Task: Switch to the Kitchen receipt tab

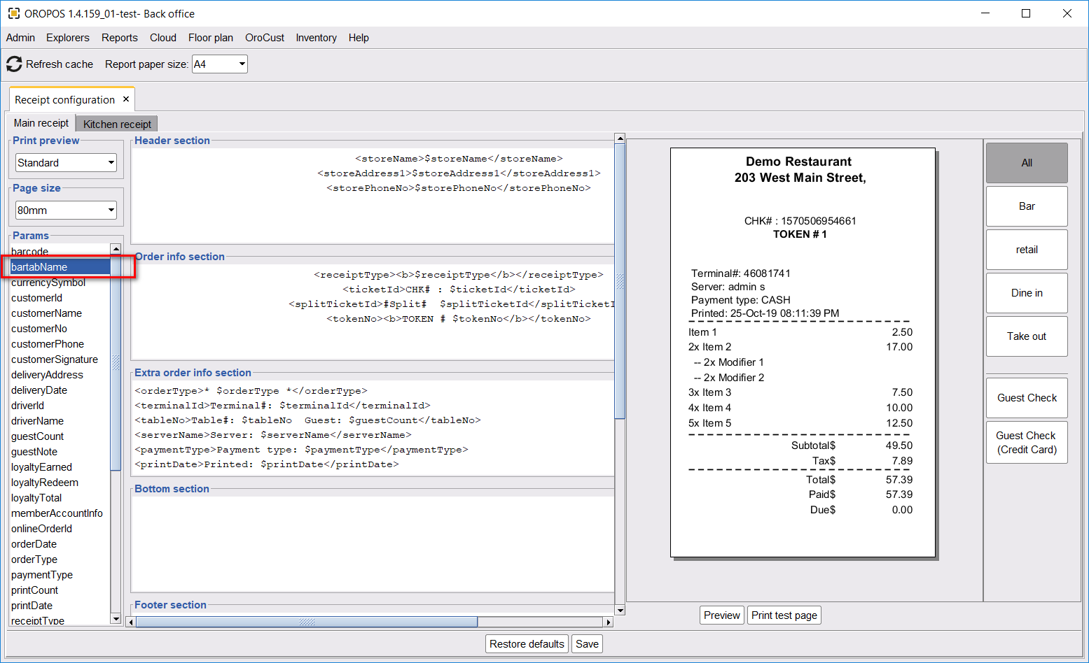Action: pyautogui.click(x=117, y=124)
